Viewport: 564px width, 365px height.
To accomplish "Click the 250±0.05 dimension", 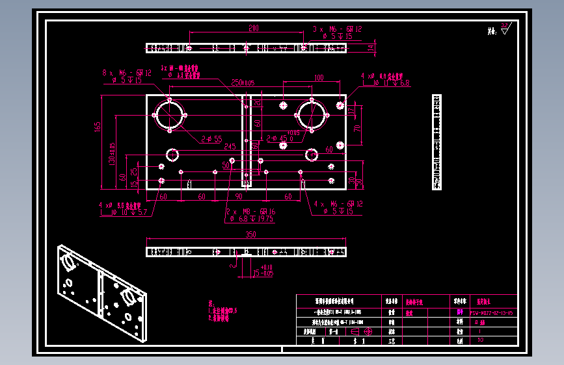I will coord(243,82).
